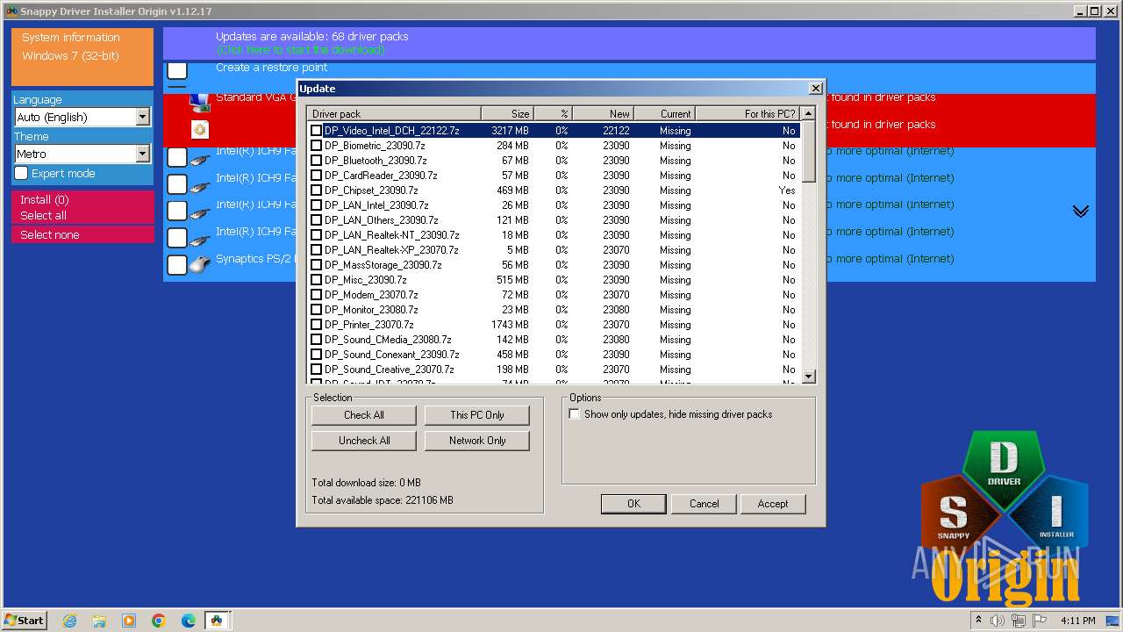Sort by the Size column header
The width and height of the screenshot is (1123, 632).
tap(507, 113)
